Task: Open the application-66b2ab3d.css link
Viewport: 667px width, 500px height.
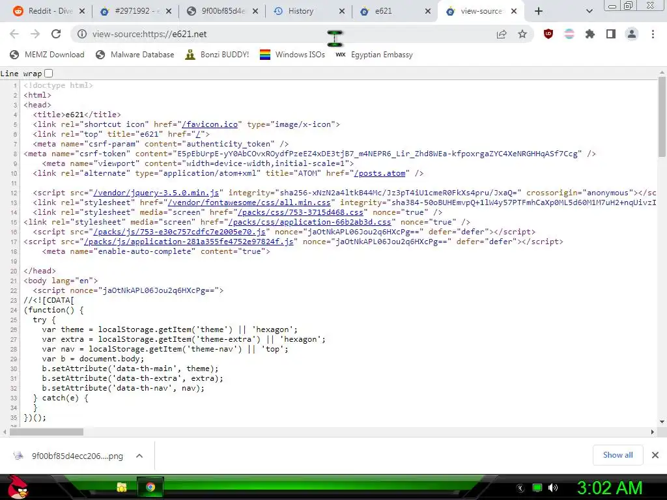Action: coord(309,222)
